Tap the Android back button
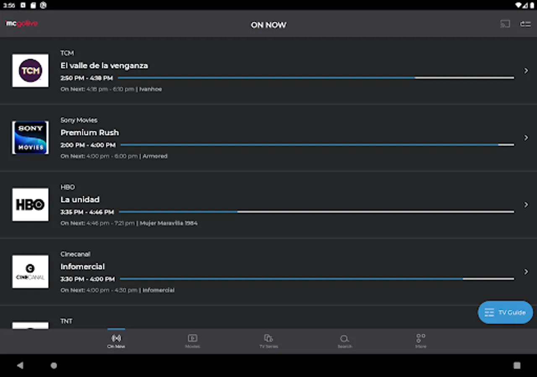The width and height of the screenshot is (537, 377). [20, 365]
